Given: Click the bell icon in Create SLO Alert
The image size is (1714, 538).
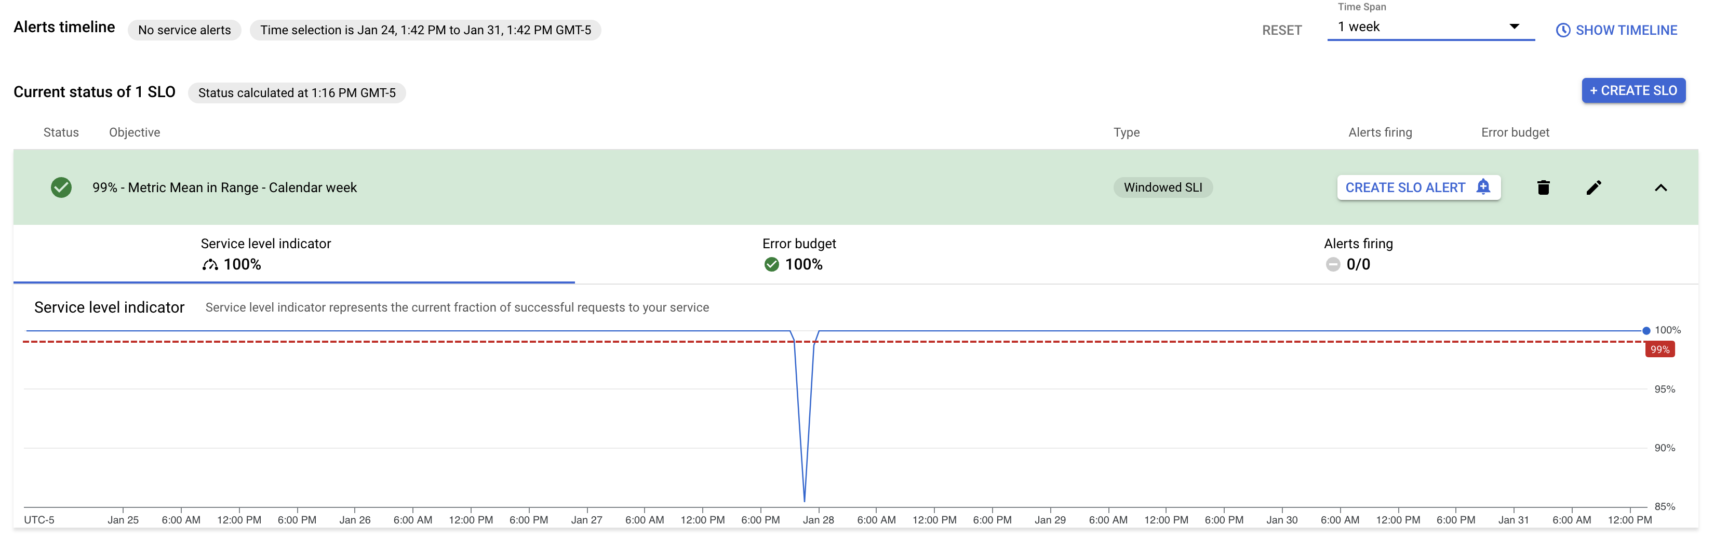Looking at the screenshot, I should click(1483, 187).
